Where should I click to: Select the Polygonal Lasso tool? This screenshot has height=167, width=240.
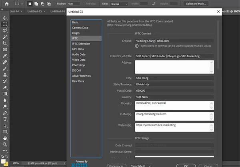coord(5,30)
